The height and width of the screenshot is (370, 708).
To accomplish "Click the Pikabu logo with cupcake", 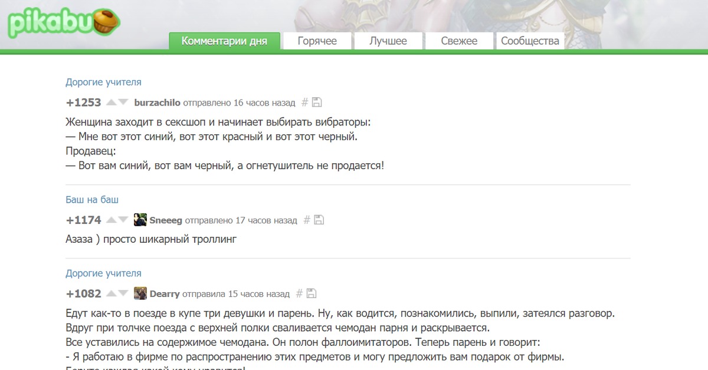I will click(64, 24).
